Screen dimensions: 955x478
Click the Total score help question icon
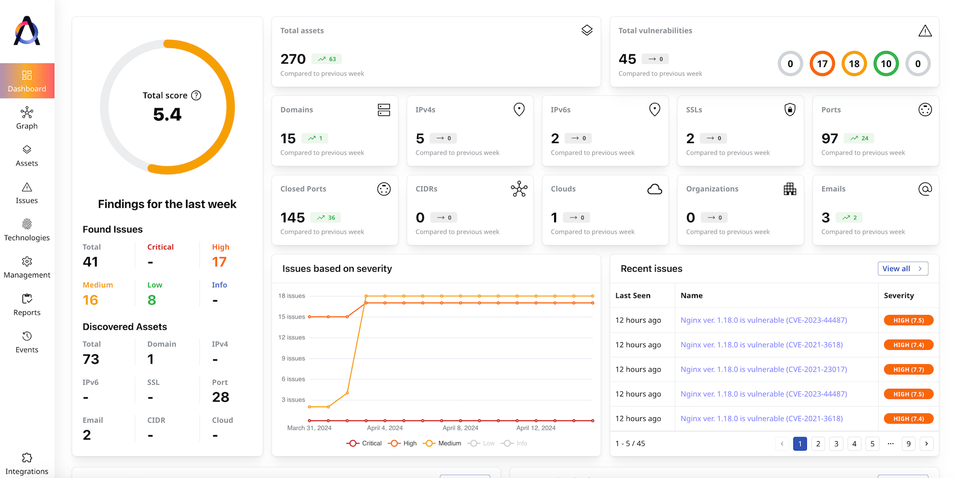tap(196, 96)
